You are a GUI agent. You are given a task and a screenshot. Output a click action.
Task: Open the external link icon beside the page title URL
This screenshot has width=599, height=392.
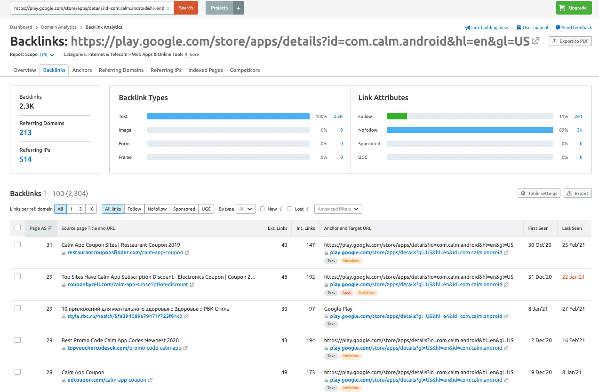point(535,41)
